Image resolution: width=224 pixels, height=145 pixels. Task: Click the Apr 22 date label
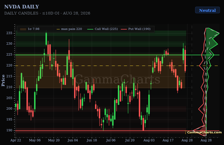(x=15, y=140)
